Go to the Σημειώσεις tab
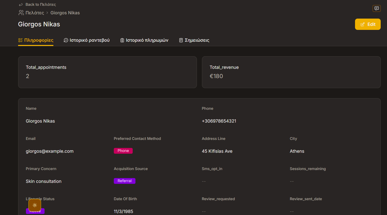The height and width of the screenshot is (215, 387). click(197, 40)
